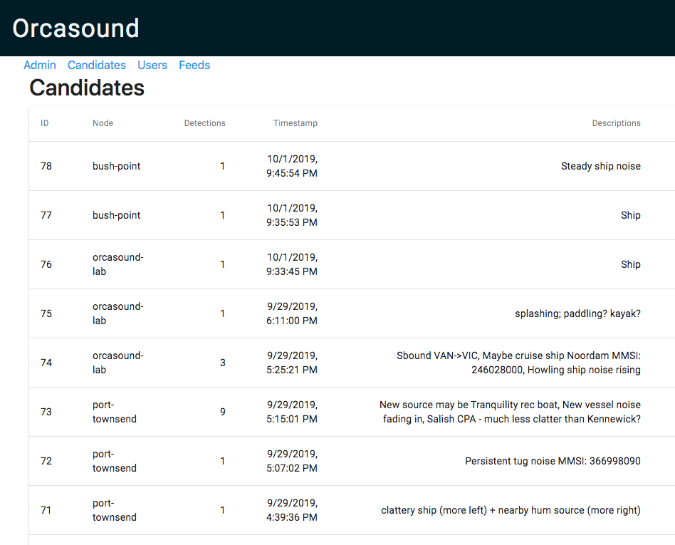Select candidate row with ID 78

click(x=352, y=166)
